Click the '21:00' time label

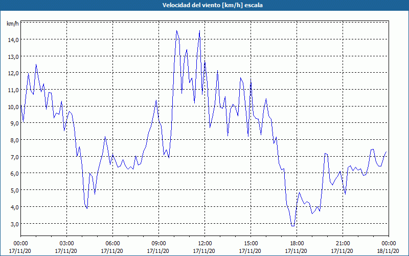pyautogui.click(x=343, y=244)
